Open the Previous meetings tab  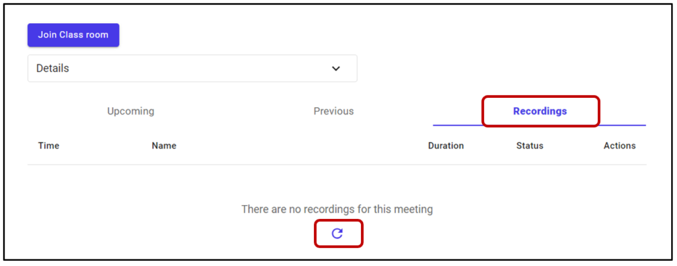(333, 111)
